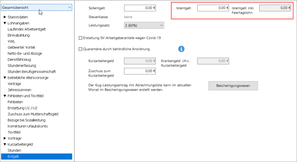Expand the Vorträge tree node
Screen dimensions: 297x162
coord(5,138)
